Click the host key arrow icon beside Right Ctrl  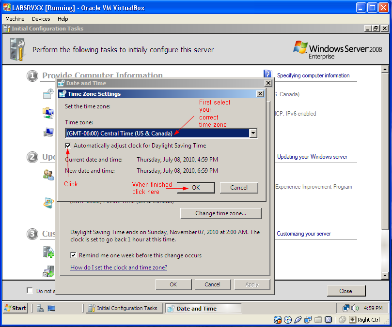[x=352, y=320]
